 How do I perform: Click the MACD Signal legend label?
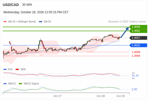(31, 83)
